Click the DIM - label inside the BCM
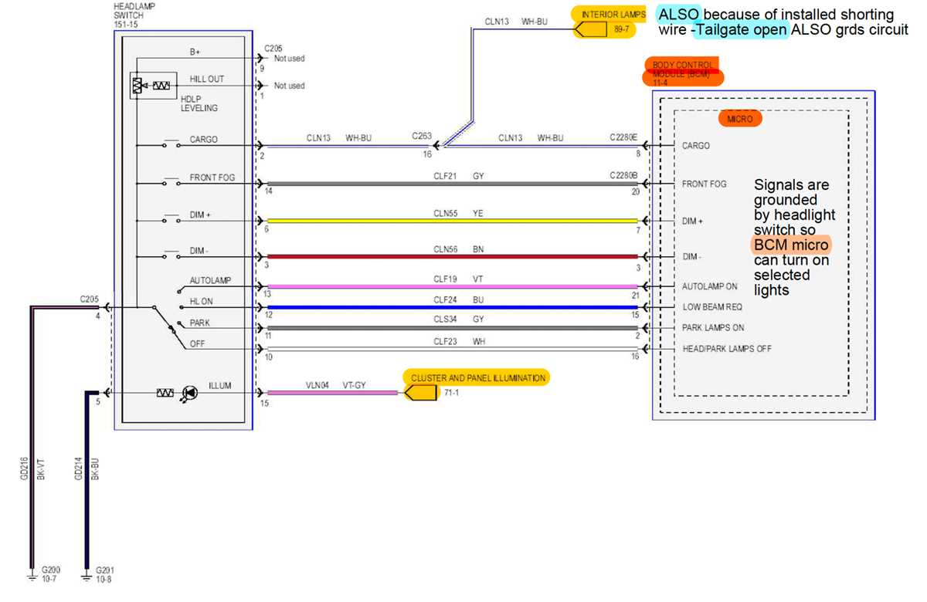The width and height of the screenshot is (927, 602). point(692,256)
